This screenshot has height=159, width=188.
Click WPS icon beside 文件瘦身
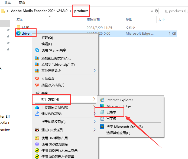pos(37,79)
